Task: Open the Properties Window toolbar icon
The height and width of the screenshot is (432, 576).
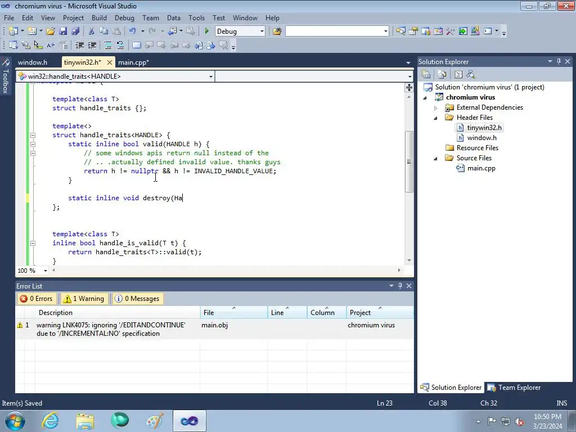Action: point(413,31)
